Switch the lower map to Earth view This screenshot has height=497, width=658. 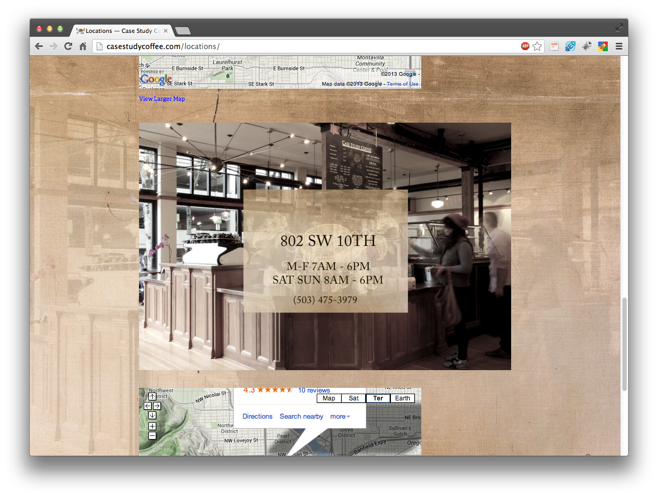point(402,398)
